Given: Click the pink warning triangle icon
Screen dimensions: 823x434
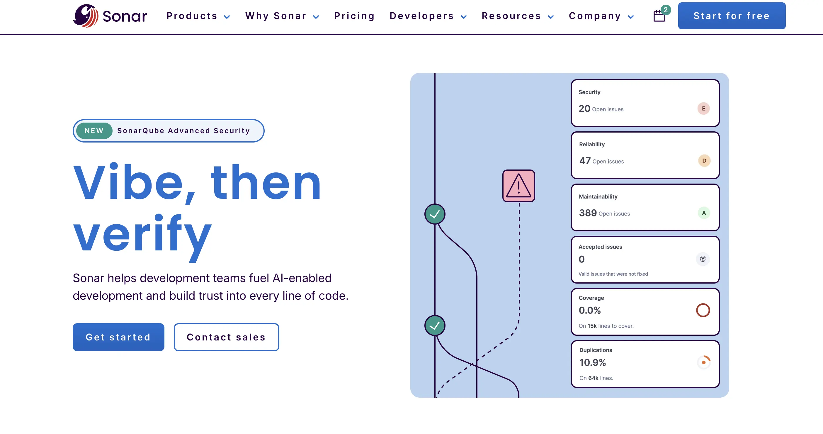Looking at the screenshot, I should pyautogui.click(x=518, y=186).
